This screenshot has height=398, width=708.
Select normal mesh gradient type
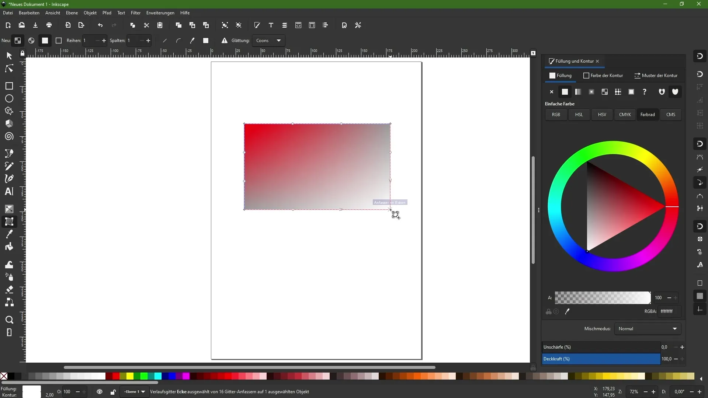[x=18, y=41]
